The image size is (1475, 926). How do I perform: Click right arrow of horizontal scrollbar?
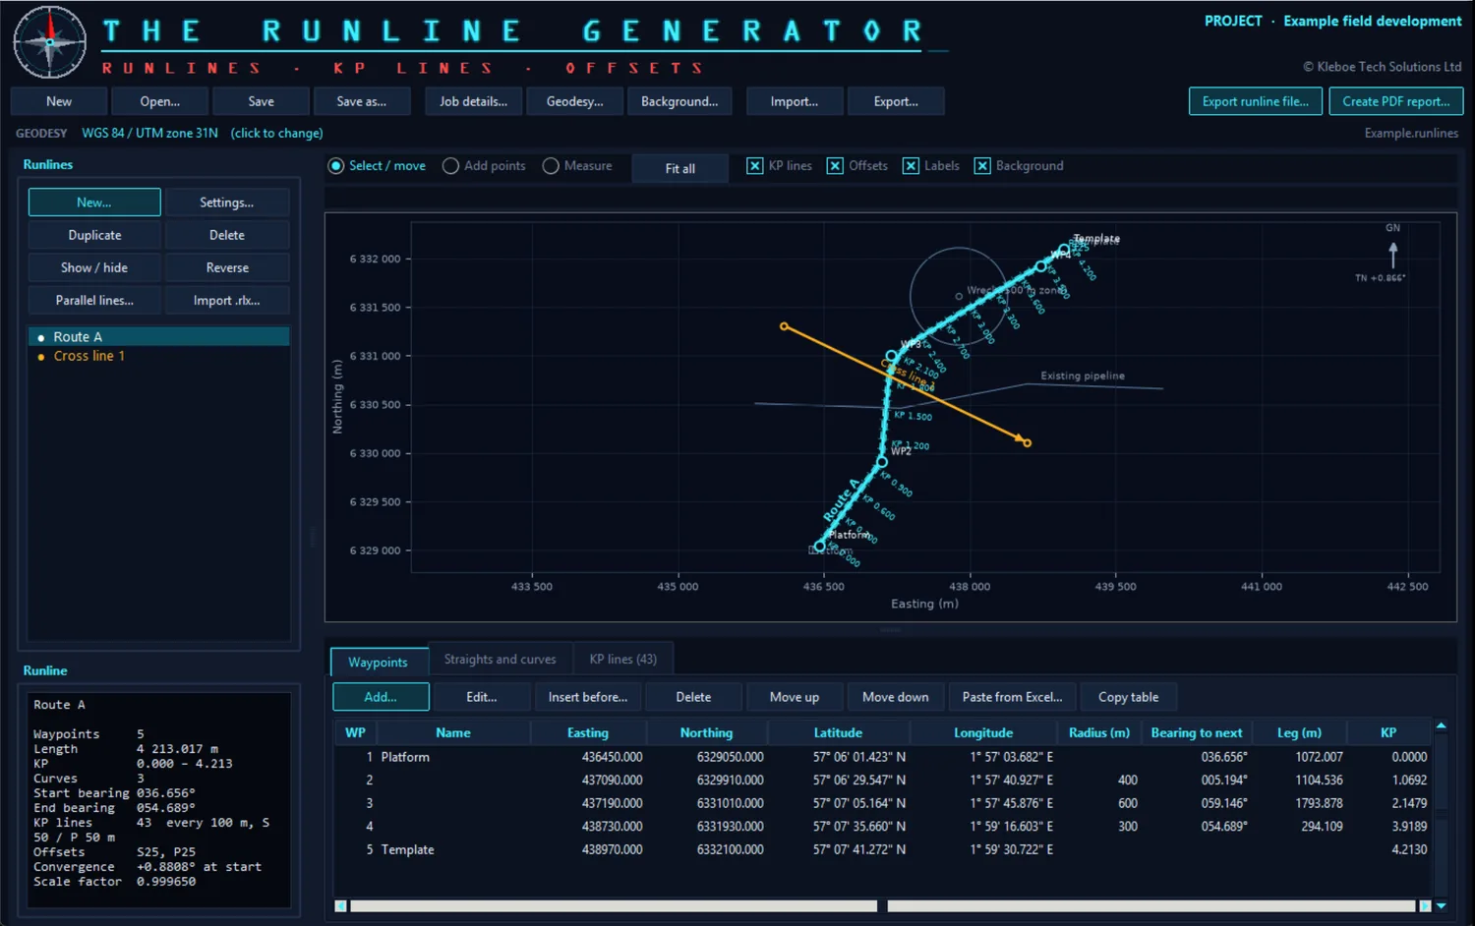pos(1425,905)
